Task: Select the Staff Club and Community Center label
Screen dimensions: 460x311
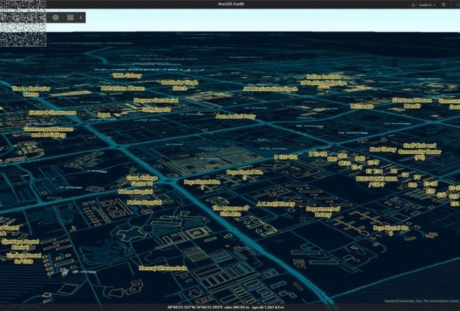Action: click(x=419, y=151)
